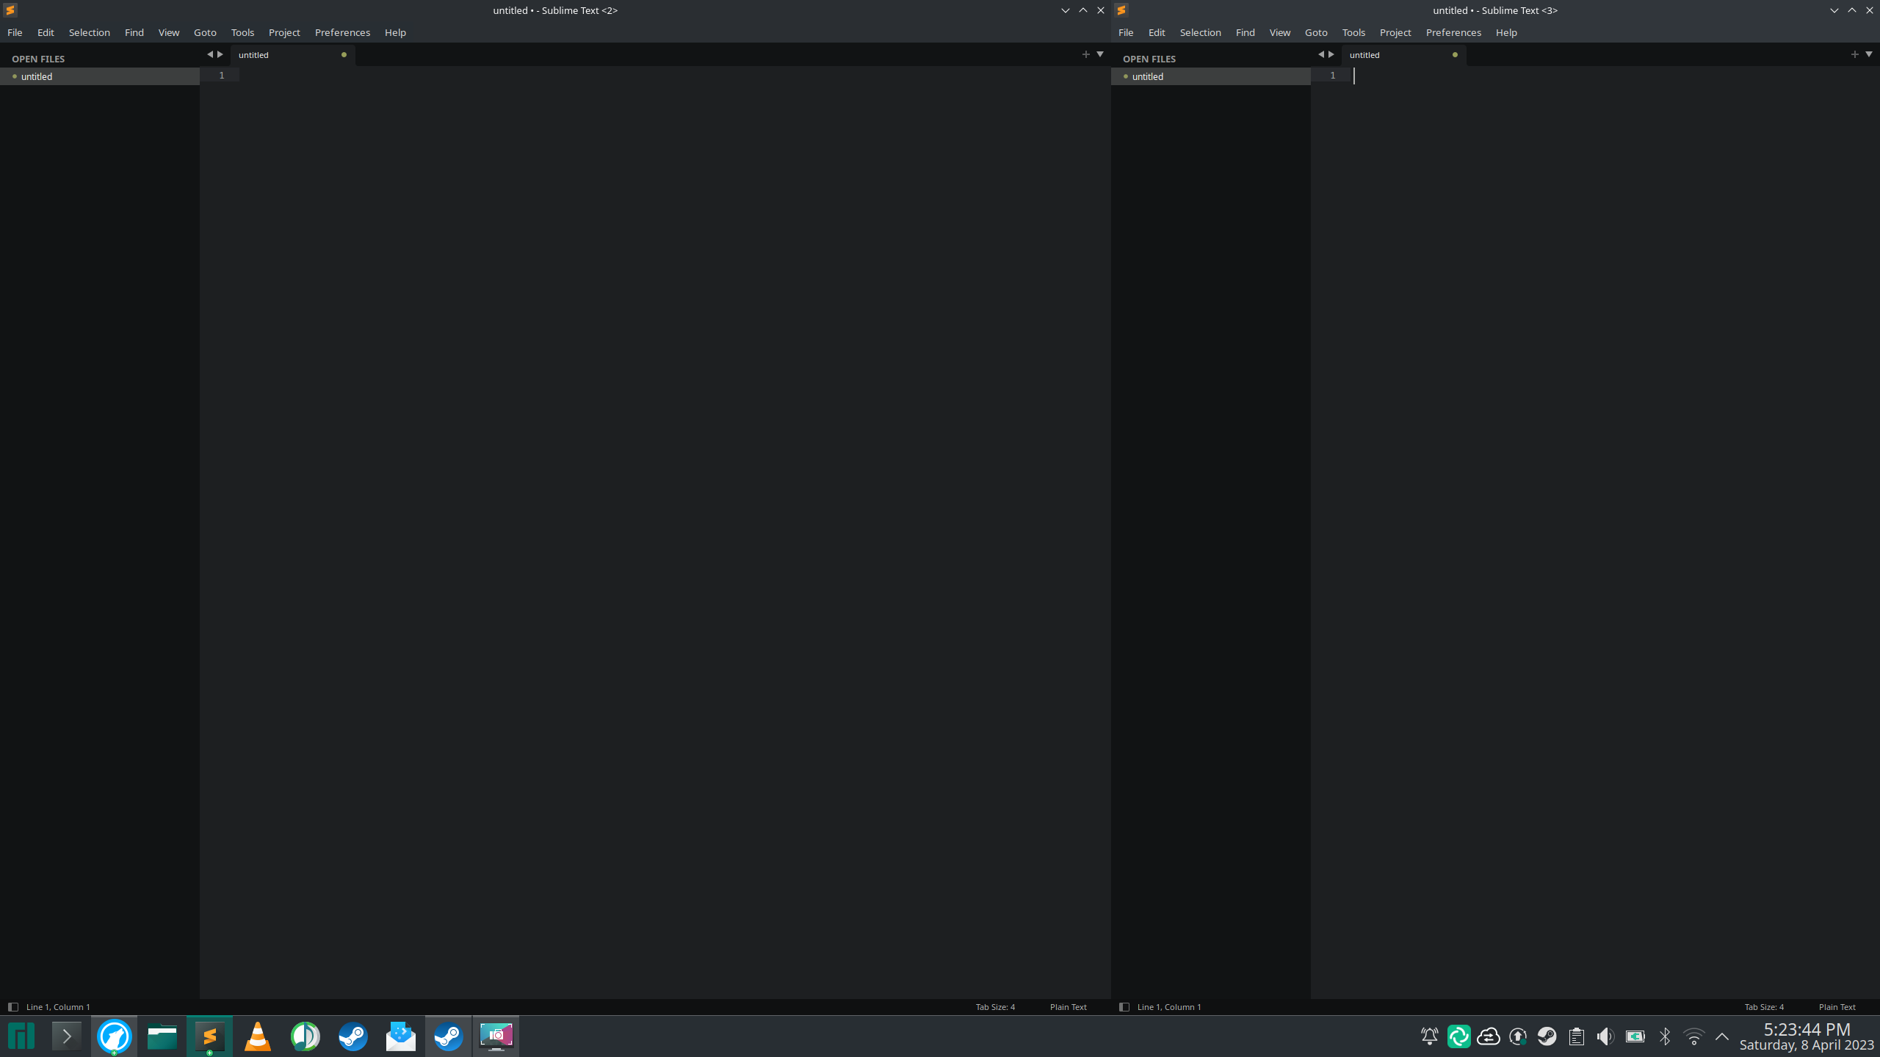The width and height of the screenshot is (1880, 1057).
Task: Open the Bluetooth tray icon
Action: [x=1665, y=1036]
